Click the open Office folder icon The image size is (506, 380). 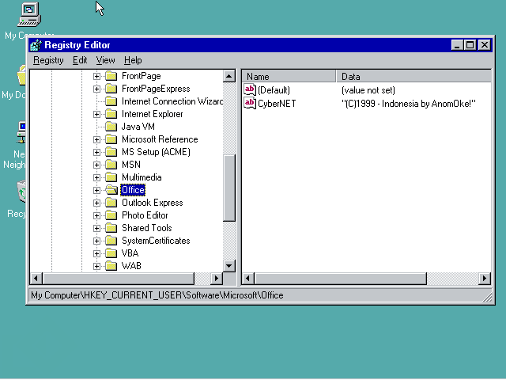tap(111, 190)
